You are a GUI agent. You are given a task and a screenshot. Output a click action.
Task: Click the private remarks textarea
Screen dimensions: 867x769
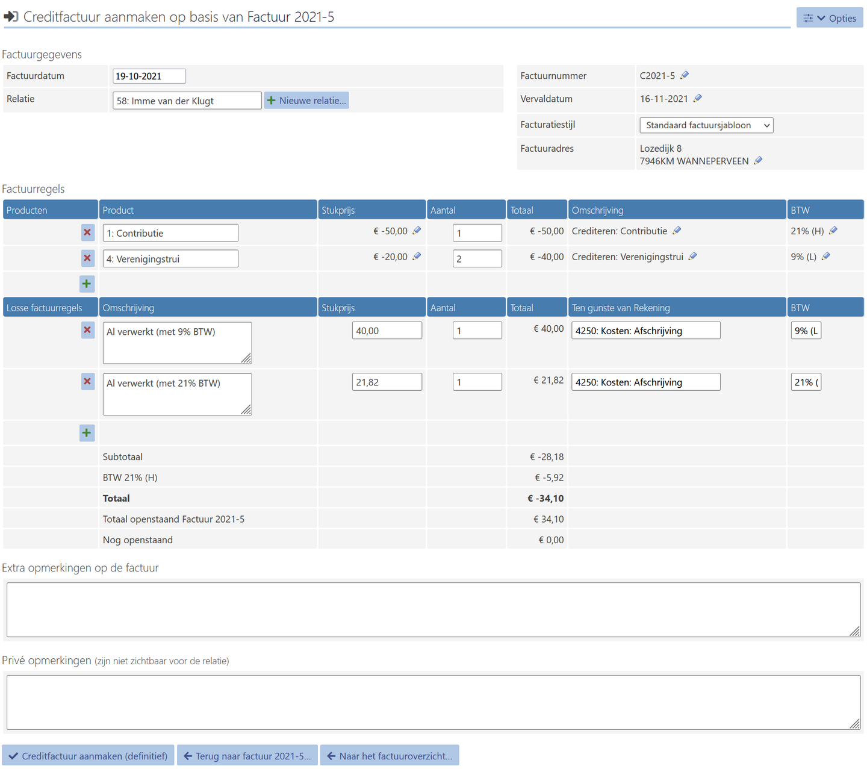(433, 702)
